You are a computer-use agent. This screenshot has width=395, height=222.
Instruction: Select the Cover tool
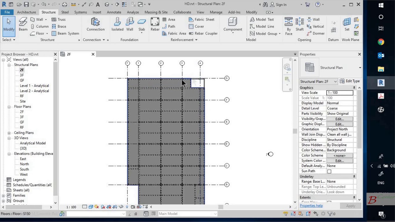pyautogui.click(x=196, y=27)
